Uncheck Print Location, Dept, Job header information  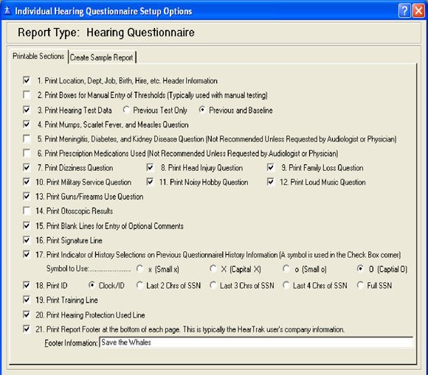(27, 80)
